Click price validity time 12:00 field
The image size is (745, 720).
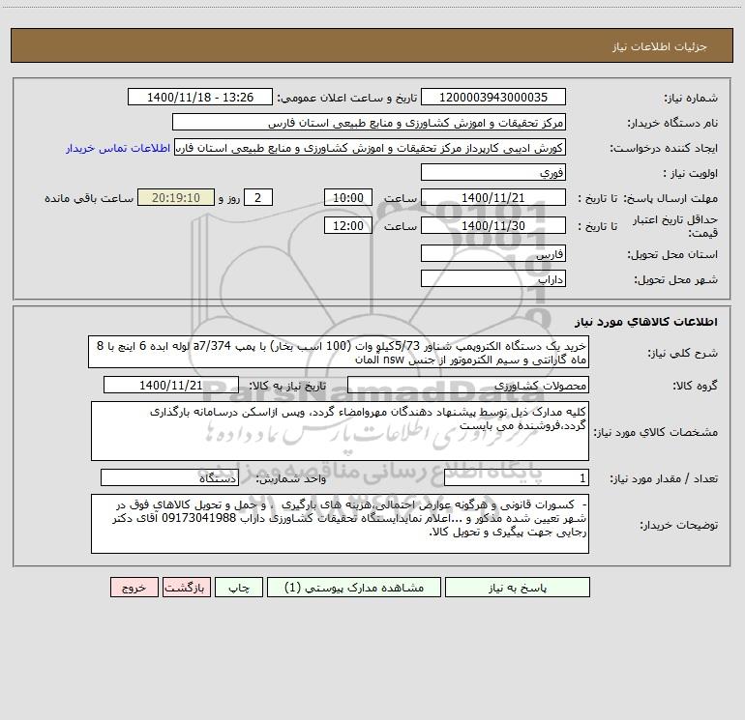click(347, 225)
